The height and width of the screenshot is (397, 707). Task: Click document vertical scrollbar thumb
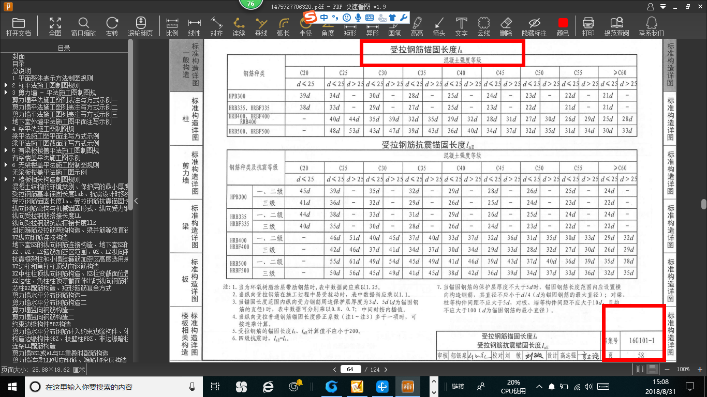pos(704,203)
